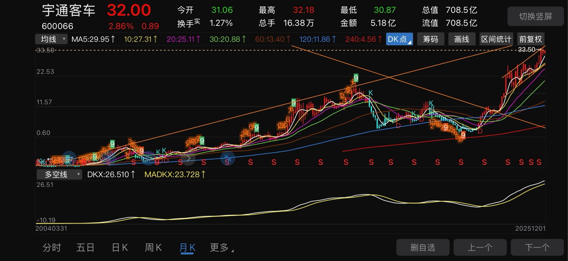Tap the 11.57 price axis label
This screenshot has width=568, height=261.
click(44, 102)
